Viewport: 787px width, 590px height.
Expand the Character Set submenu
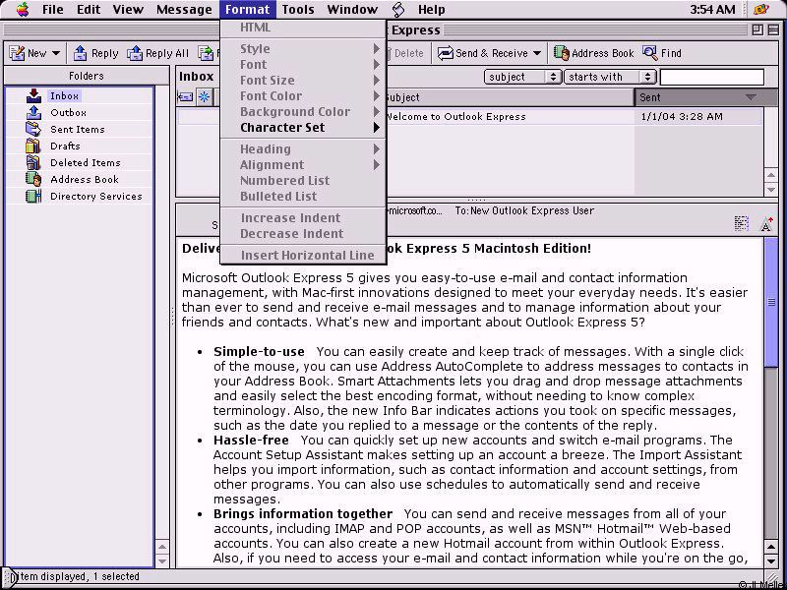[x=303, y=128]
